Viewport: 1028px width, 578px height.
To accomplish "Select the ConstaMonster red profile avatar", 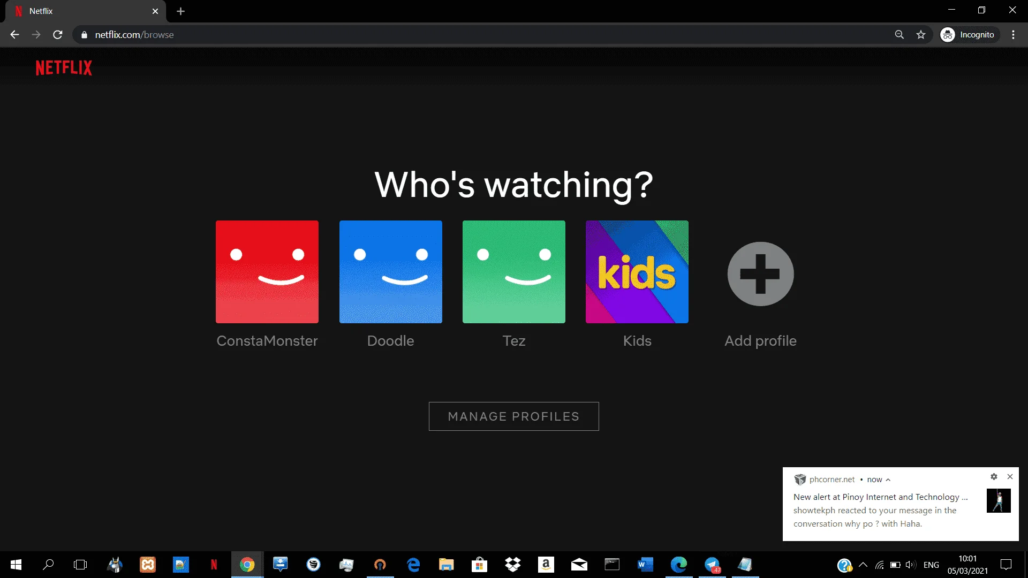I will click(267, 272).
